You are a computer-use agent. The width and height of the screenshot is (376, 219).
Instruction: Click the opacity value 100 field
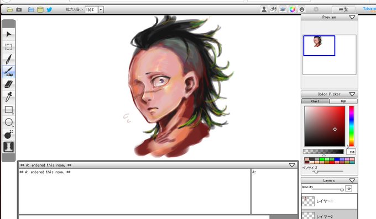click(348, 189)
